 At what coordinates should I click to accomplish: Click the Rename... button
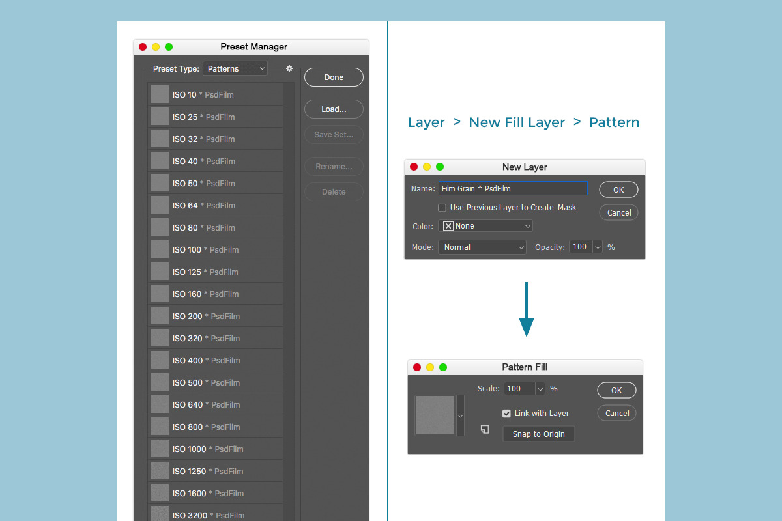334,167
